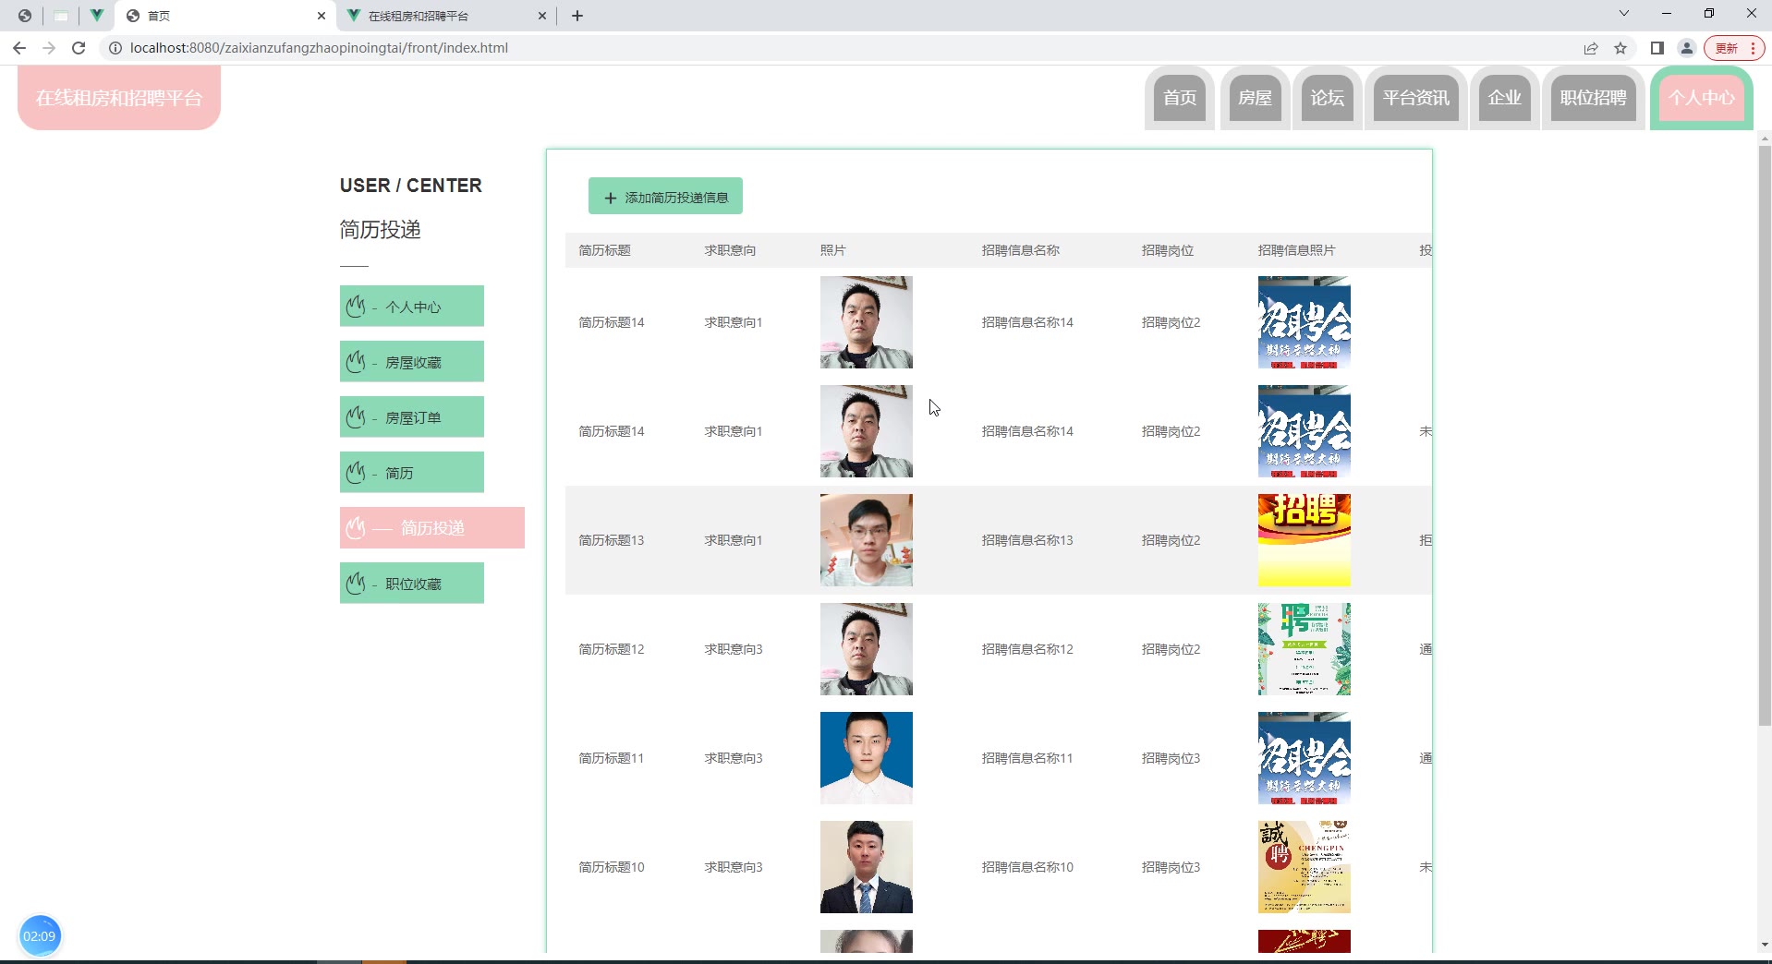Click the 简历标题 column header

(x=604, y=250)
